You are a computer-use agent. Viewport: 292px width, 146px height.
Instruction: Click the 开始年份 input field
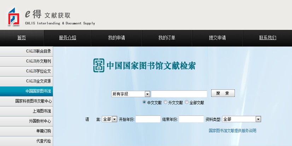[148, 119]
